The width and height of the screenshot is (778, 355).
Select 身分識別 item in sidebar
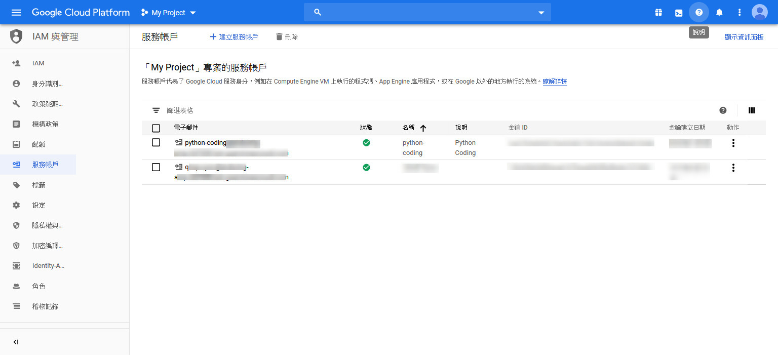[38, 84]
